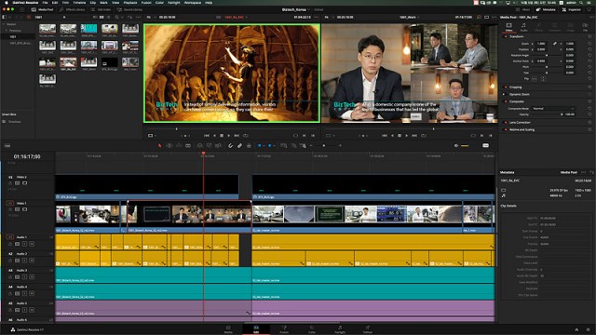Open the blue flag color dropdown arrow
This screenshot has width=596, height=335.
[x=264, y=145]
